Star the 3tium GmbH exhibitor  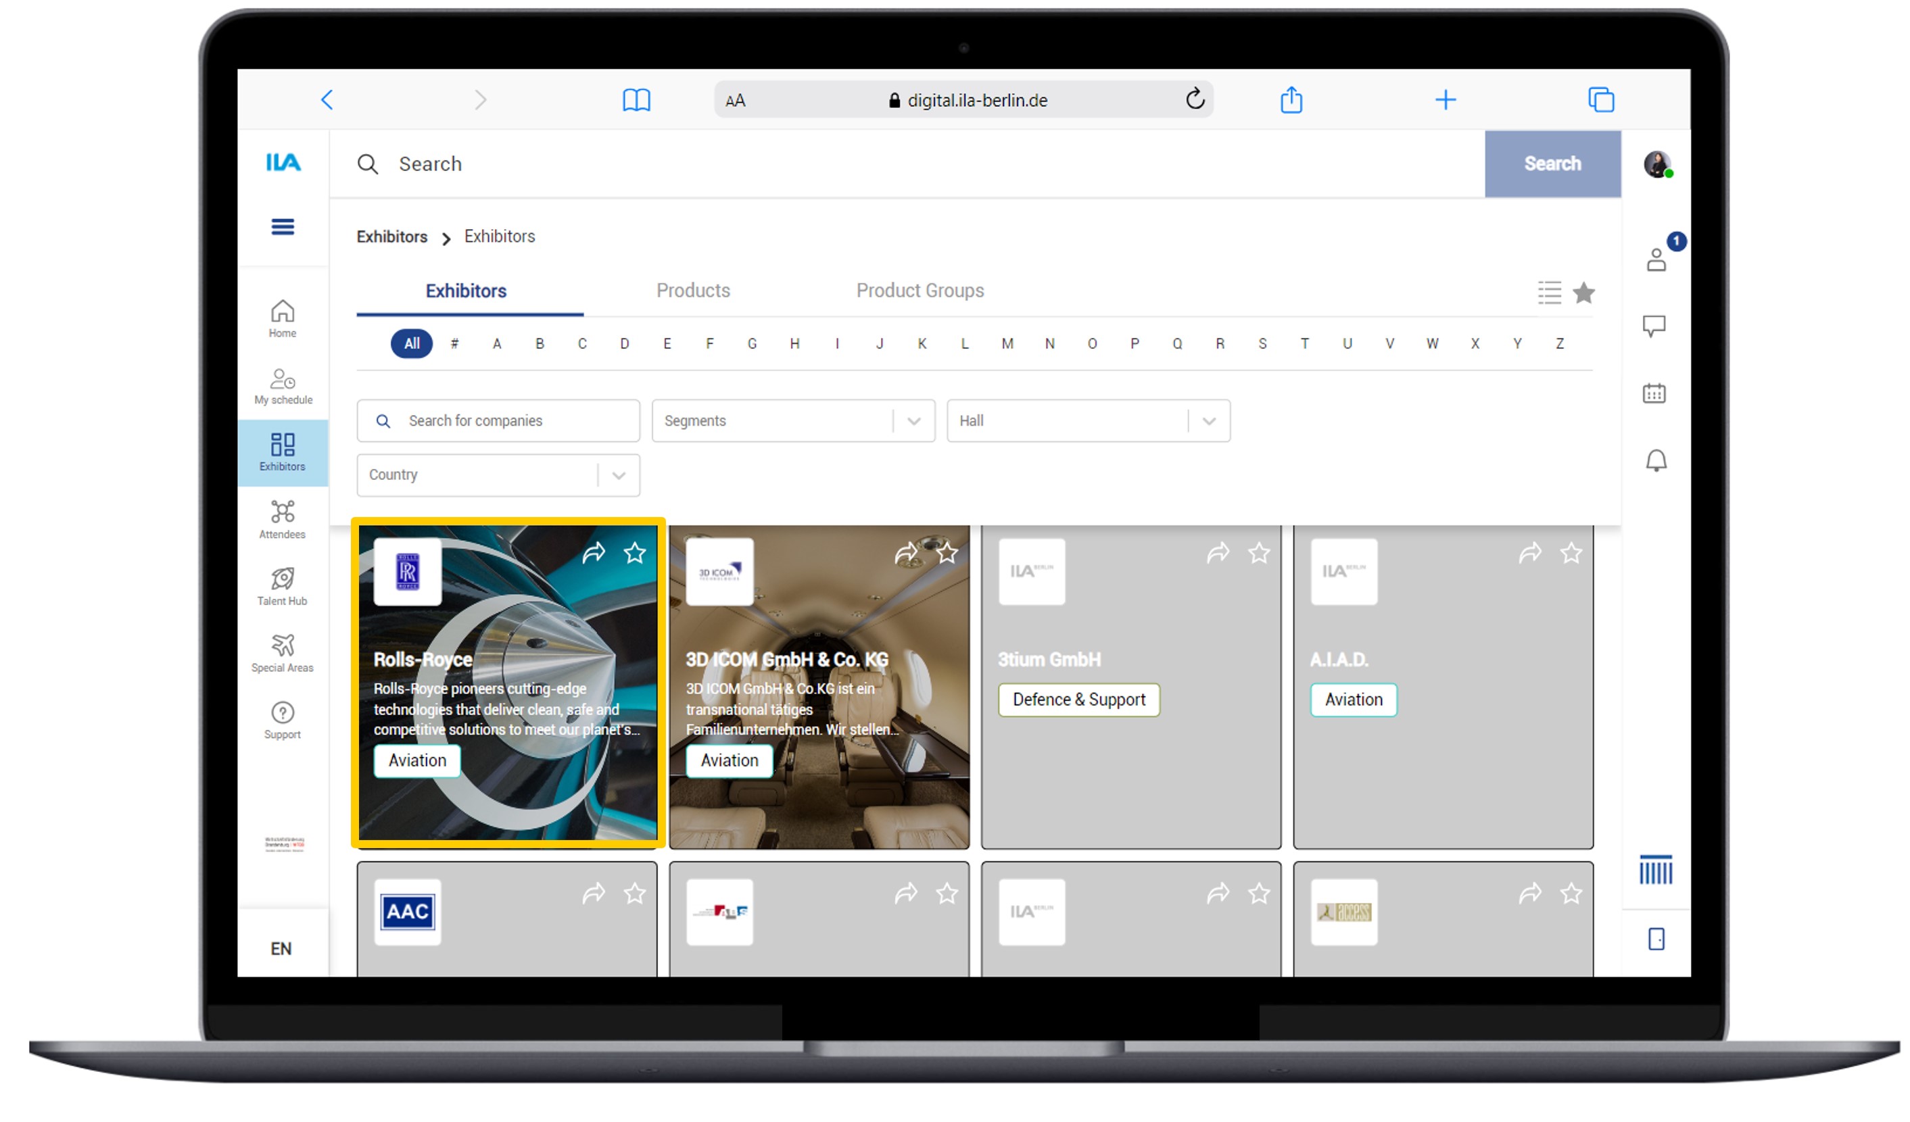click(1258, 553)
